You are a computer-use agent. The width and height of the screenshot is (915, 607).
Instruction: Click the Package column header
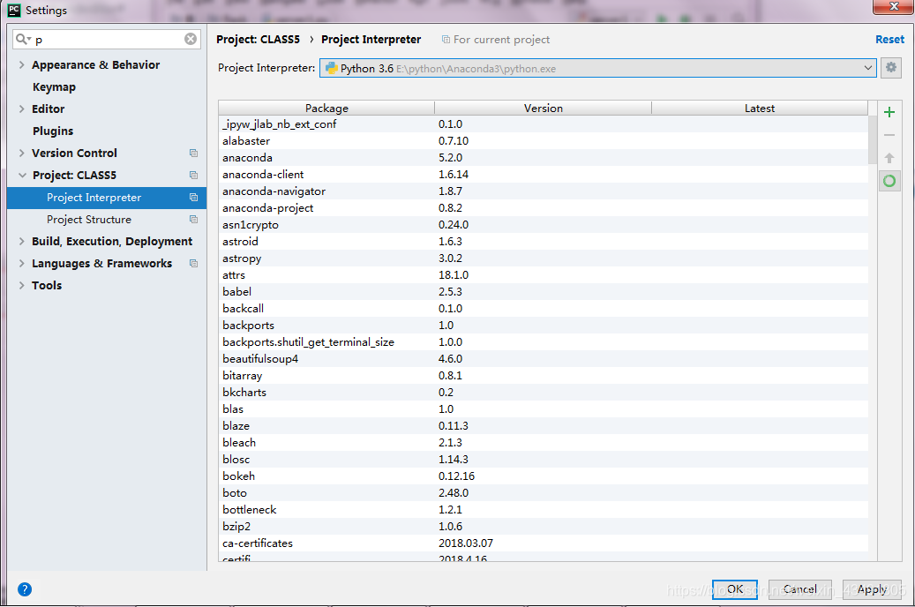tap(326, 108)
